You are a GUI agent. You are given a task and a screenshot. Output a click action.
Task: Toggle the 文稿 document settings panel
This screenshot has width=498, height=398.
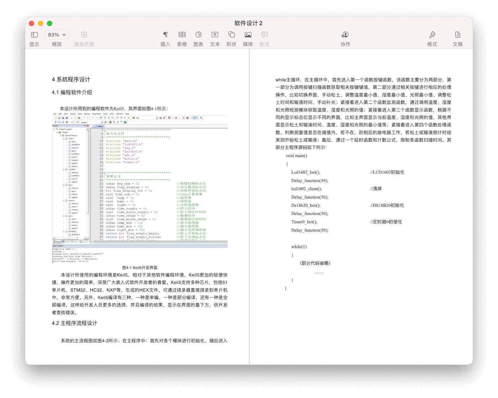pyautogui.click(x=458, y=35)
